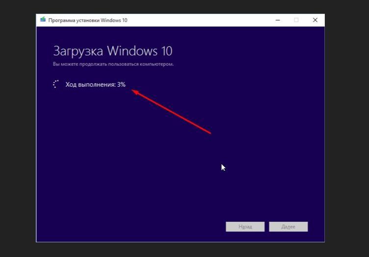The width and height of the screenshot is (369, 257).
Task: Click the Назад button
Action: (245, 227)
